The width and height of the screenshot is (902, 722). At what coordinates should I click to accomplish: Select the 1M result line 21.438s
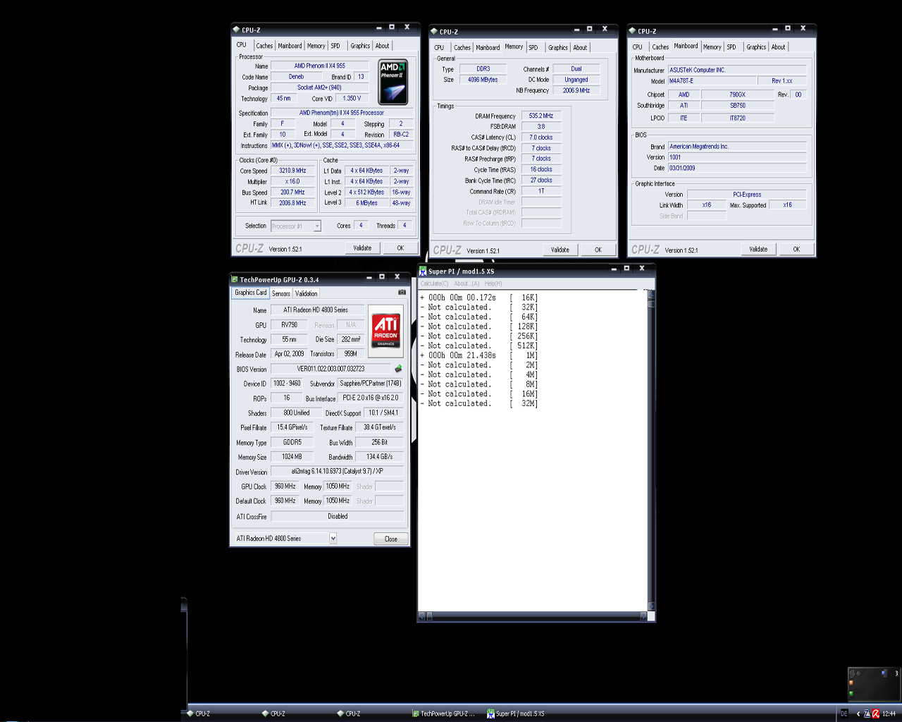[479, 355]
